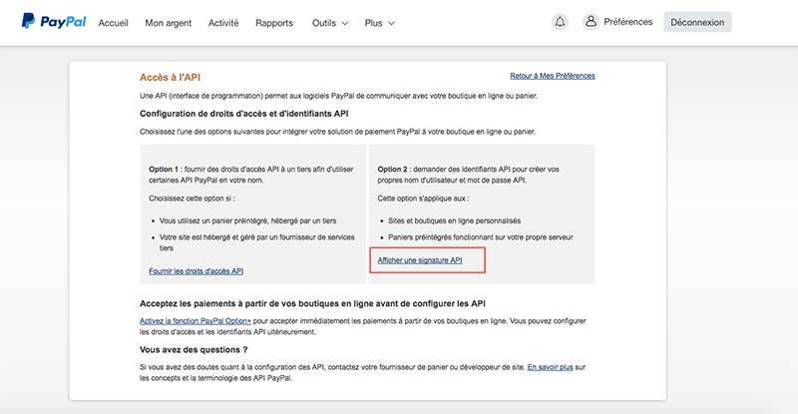Click the profile icon beside Préférences
Image resolution: width=798 pixels, height=414 pixels.
pos(591,22)
